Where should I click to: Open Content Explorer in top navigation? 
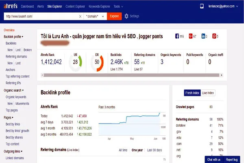coord(75,7)
